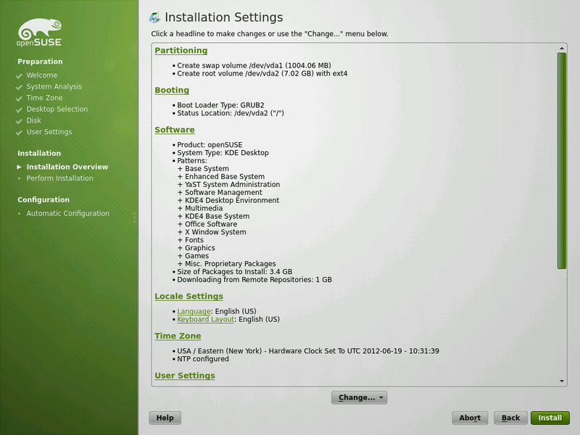Click 'Size of Packages to Install' line

pos(234,271)
